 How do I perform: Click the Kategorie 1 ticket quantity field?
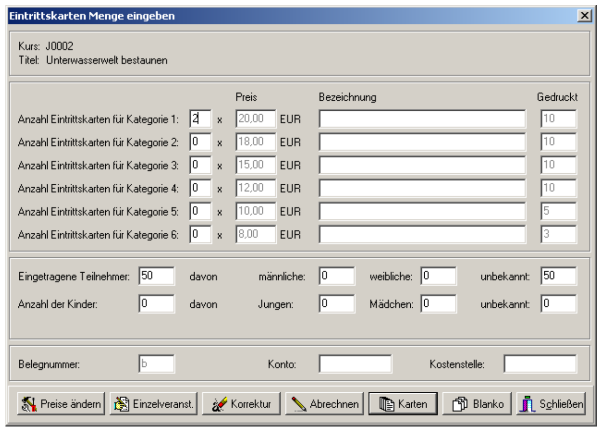tap(200, 119)
